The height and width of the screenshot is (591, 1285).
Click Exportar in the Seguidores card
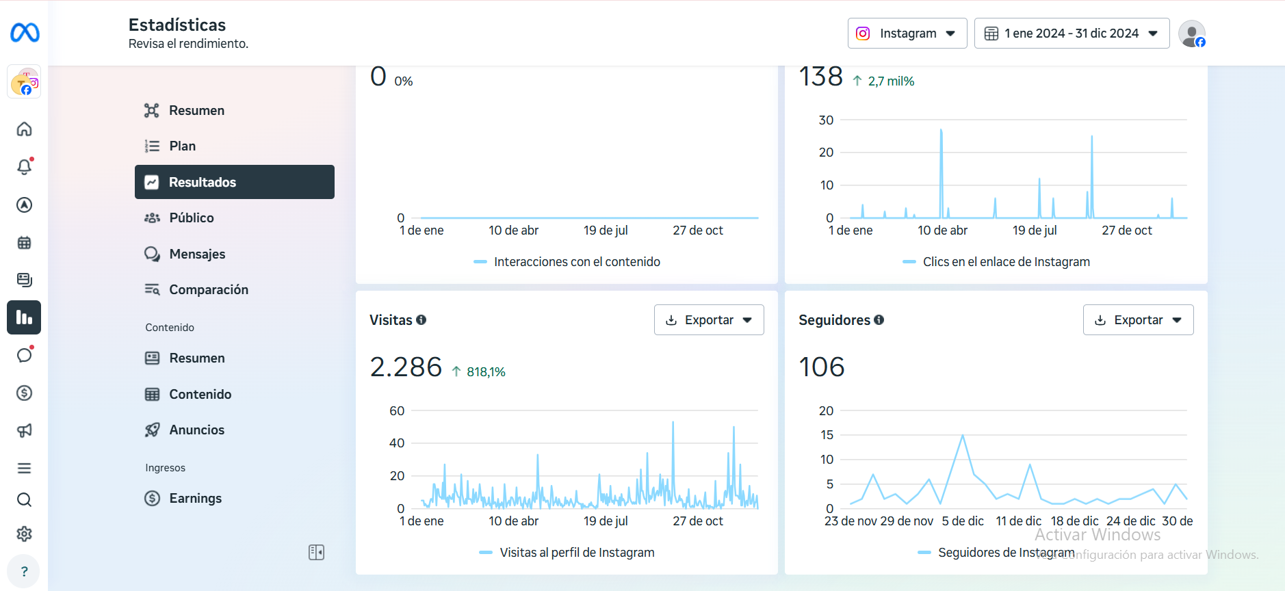[x=1138, y=320]
